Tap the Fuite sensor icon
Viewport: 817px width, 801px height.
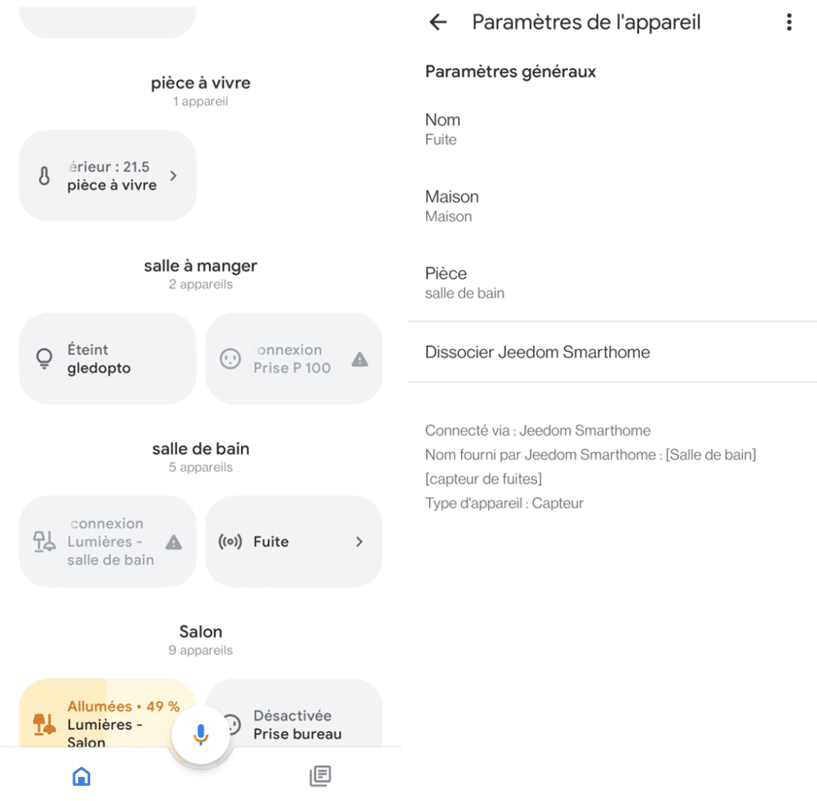pos(230,542)
